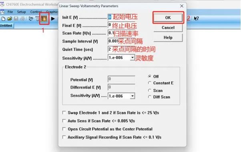Click the grayed Save disk icon
This screenshot has height=152, width=241.
[x=16, y=19]
